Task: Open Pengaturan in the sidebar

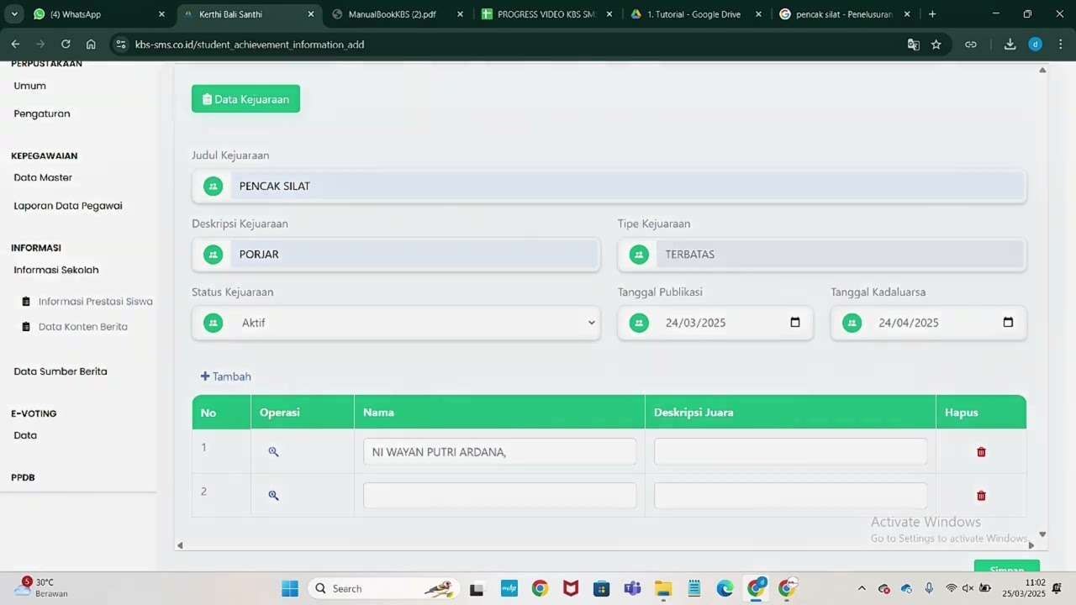Action: coord(42,113)
